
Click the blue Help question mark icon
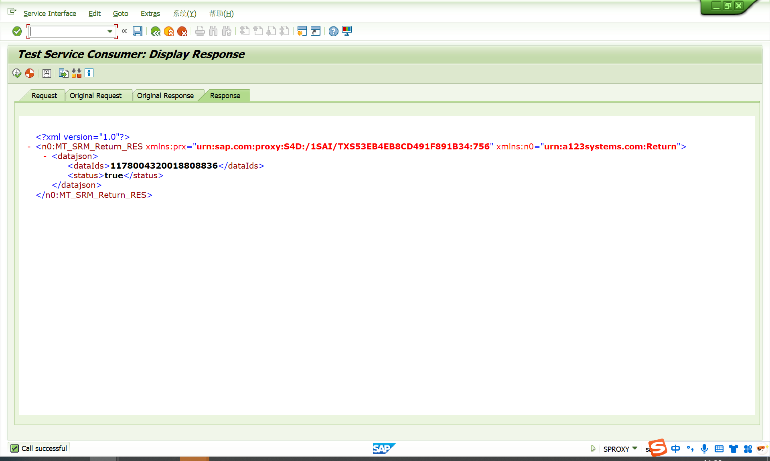pyautogui.click(x=334, y=31)
